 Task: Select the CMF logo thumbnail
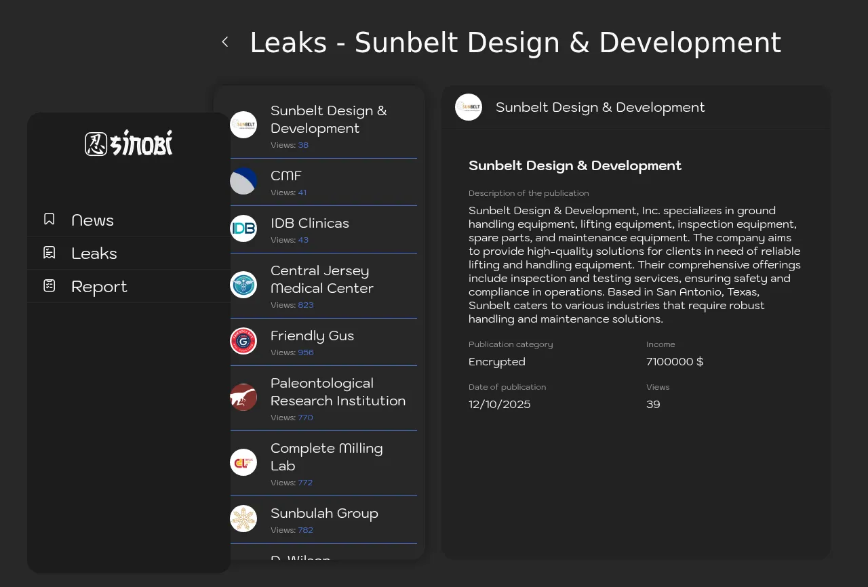(x=243, y=181)
